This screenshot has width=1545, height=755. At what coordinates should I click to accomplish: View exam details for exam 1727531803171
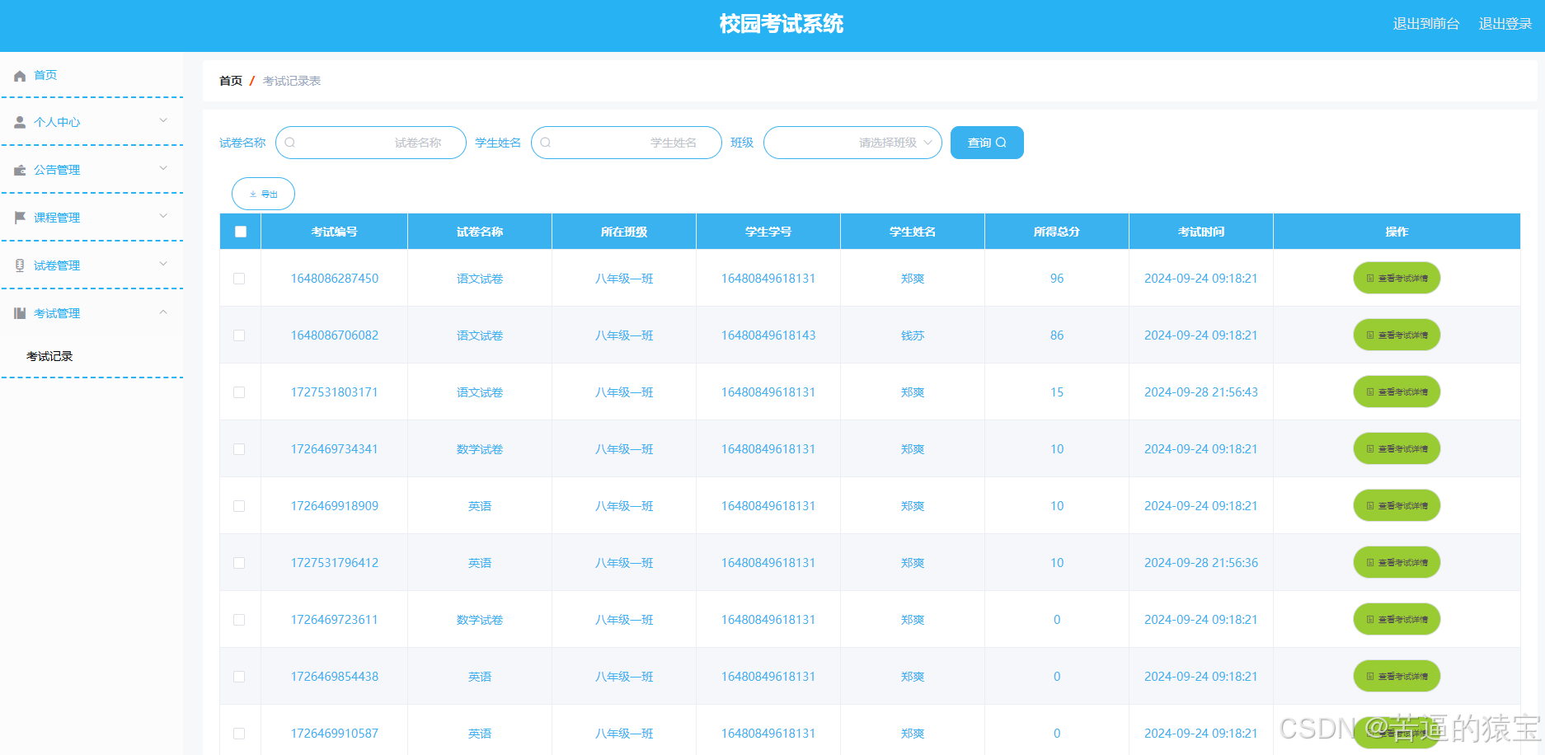[1397, 392]
